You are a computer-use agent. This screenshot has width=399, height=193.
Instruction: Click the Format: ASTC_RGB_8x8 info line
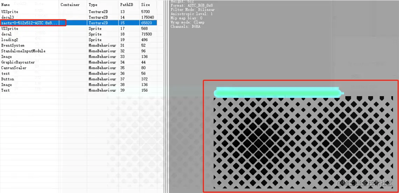pos(192,5)
